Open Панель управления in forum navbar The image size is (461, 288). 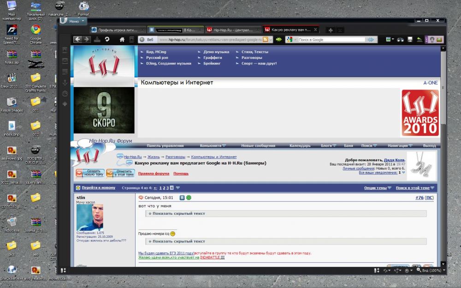165,146
